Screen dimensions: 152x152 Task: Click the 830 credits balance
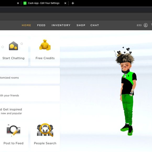[x=139, y=25]
